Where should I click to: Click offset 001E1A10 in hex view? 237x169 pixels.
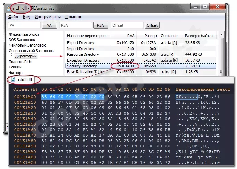[x=25, y=102]
